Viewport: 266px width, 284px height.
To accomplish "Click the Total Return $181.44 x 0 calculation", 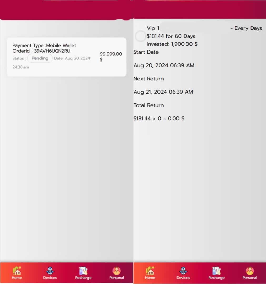I will (159, 119).
